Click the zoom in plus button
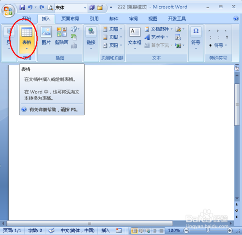The height and width of the screenshot is (235, 242). (230, 231)
